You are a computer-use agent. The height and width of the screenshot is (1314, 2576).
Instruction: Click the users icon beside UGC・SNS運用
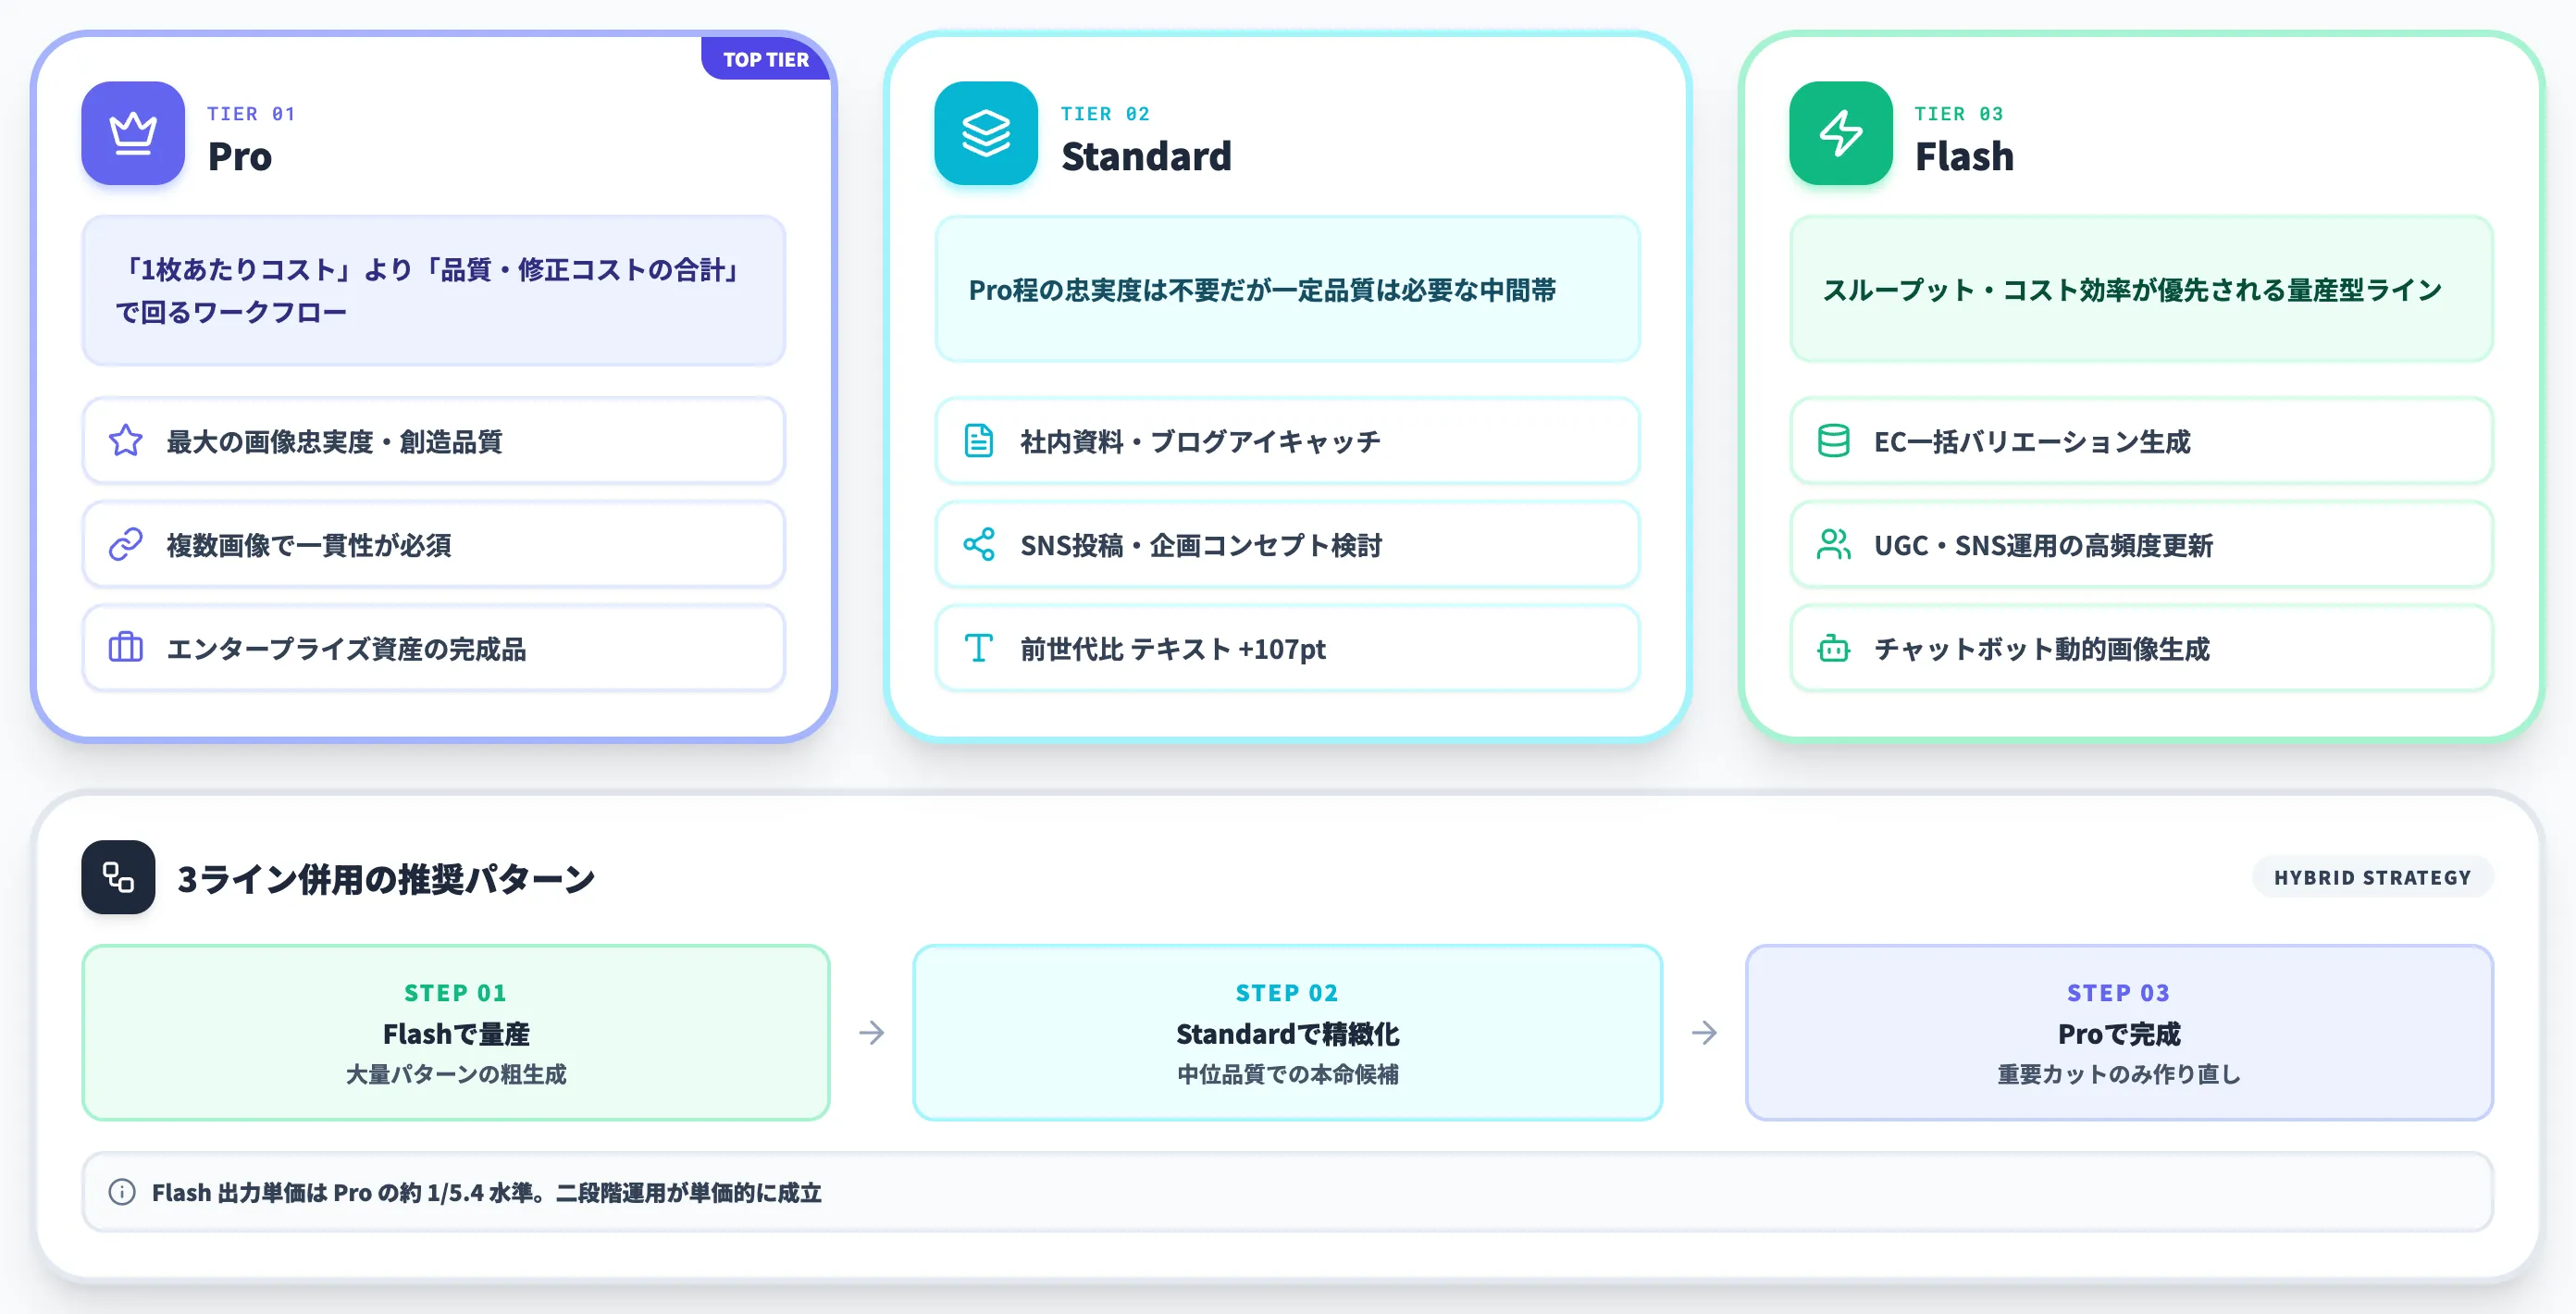coord(1834,545)
